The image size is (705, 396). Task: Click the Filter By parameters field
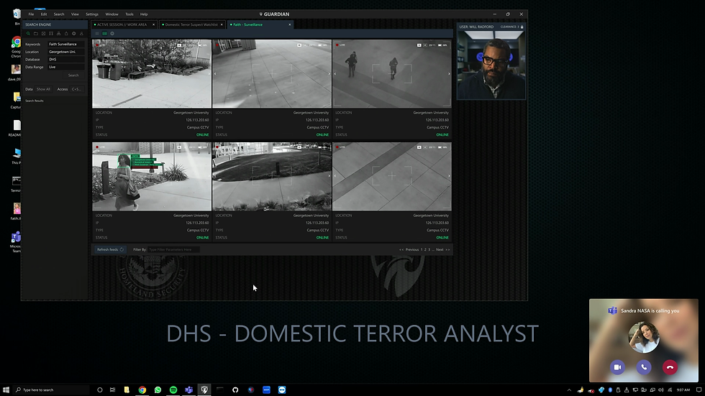pyautogui.click(x=173, y=249)
